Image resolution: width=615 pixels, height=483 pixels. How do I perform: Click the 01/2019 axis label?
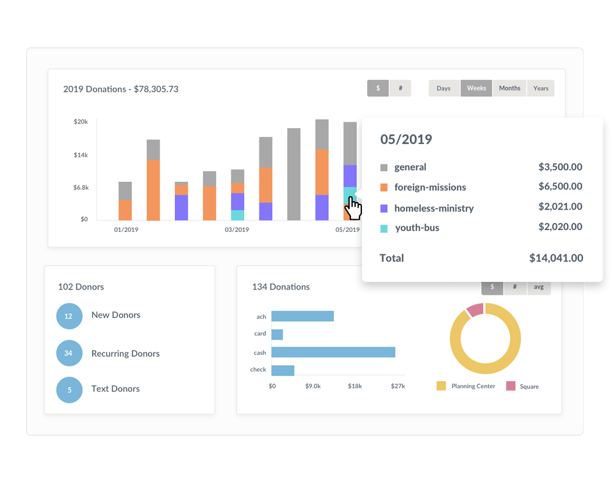coord(126,230)
